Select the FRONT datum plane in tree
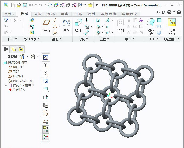 point(18,76)
